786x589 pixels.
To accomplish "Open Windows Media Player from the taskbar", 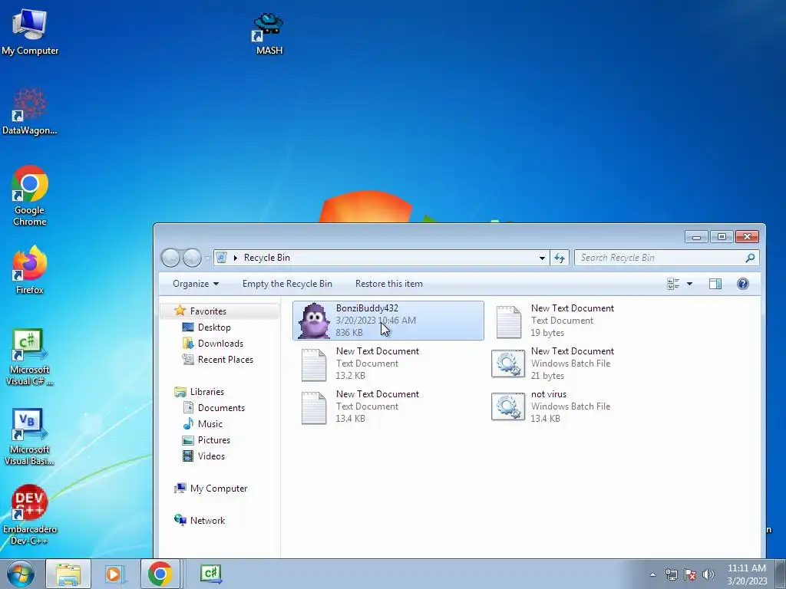I will [114, 574].
